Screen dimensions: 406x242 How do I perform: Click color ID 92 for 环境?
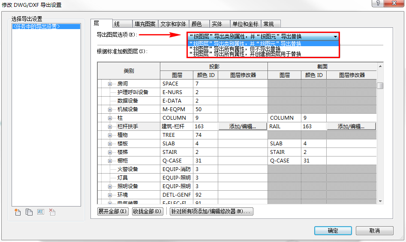(x=206, y=195)
